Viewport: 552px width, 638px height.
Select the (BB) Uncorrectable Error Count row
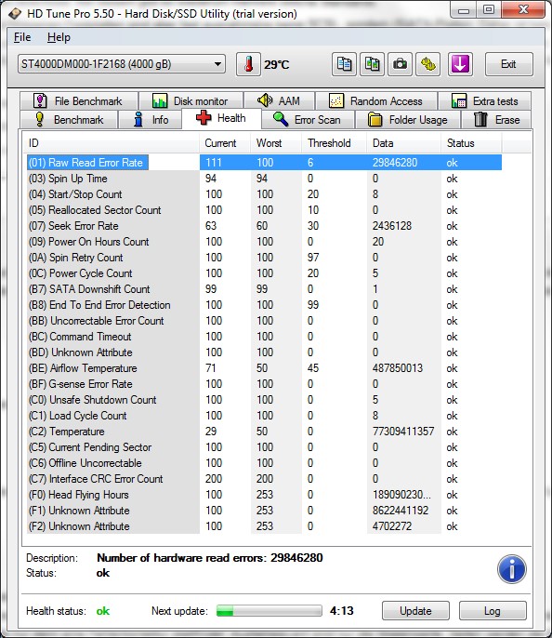(264, 321)
